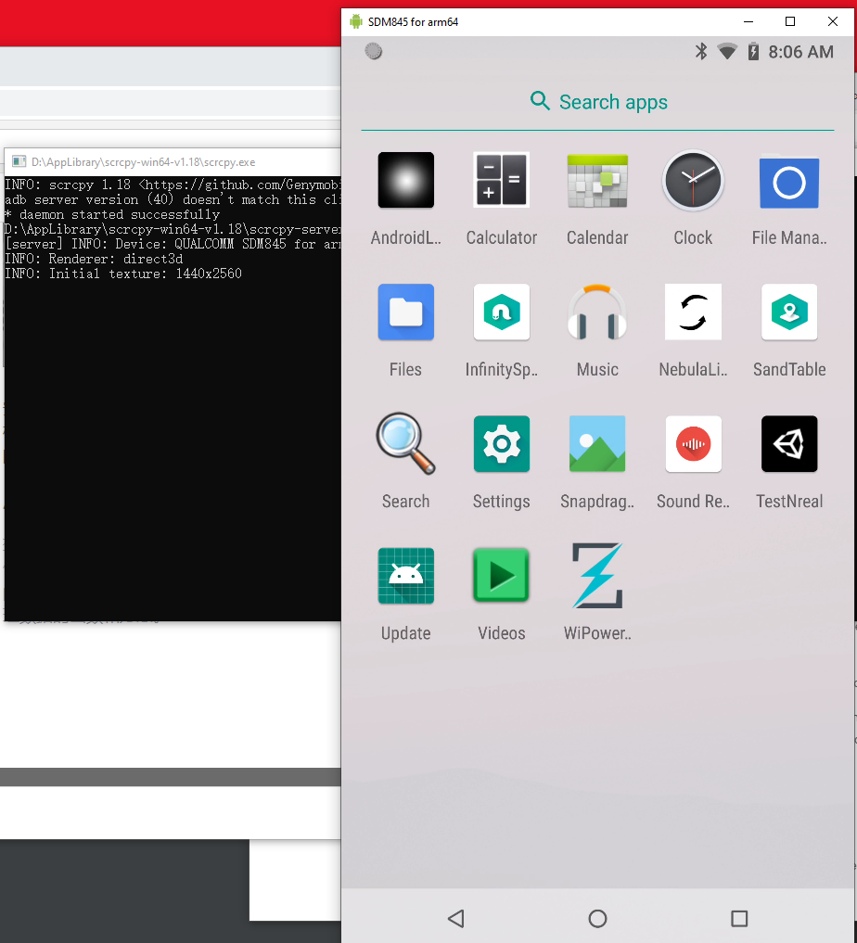
Task: Click the 'Settings' app label
Action: click(502, 501)
